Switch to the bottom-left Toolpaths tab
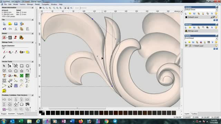221x124 pixels. [x=20, y=114]
